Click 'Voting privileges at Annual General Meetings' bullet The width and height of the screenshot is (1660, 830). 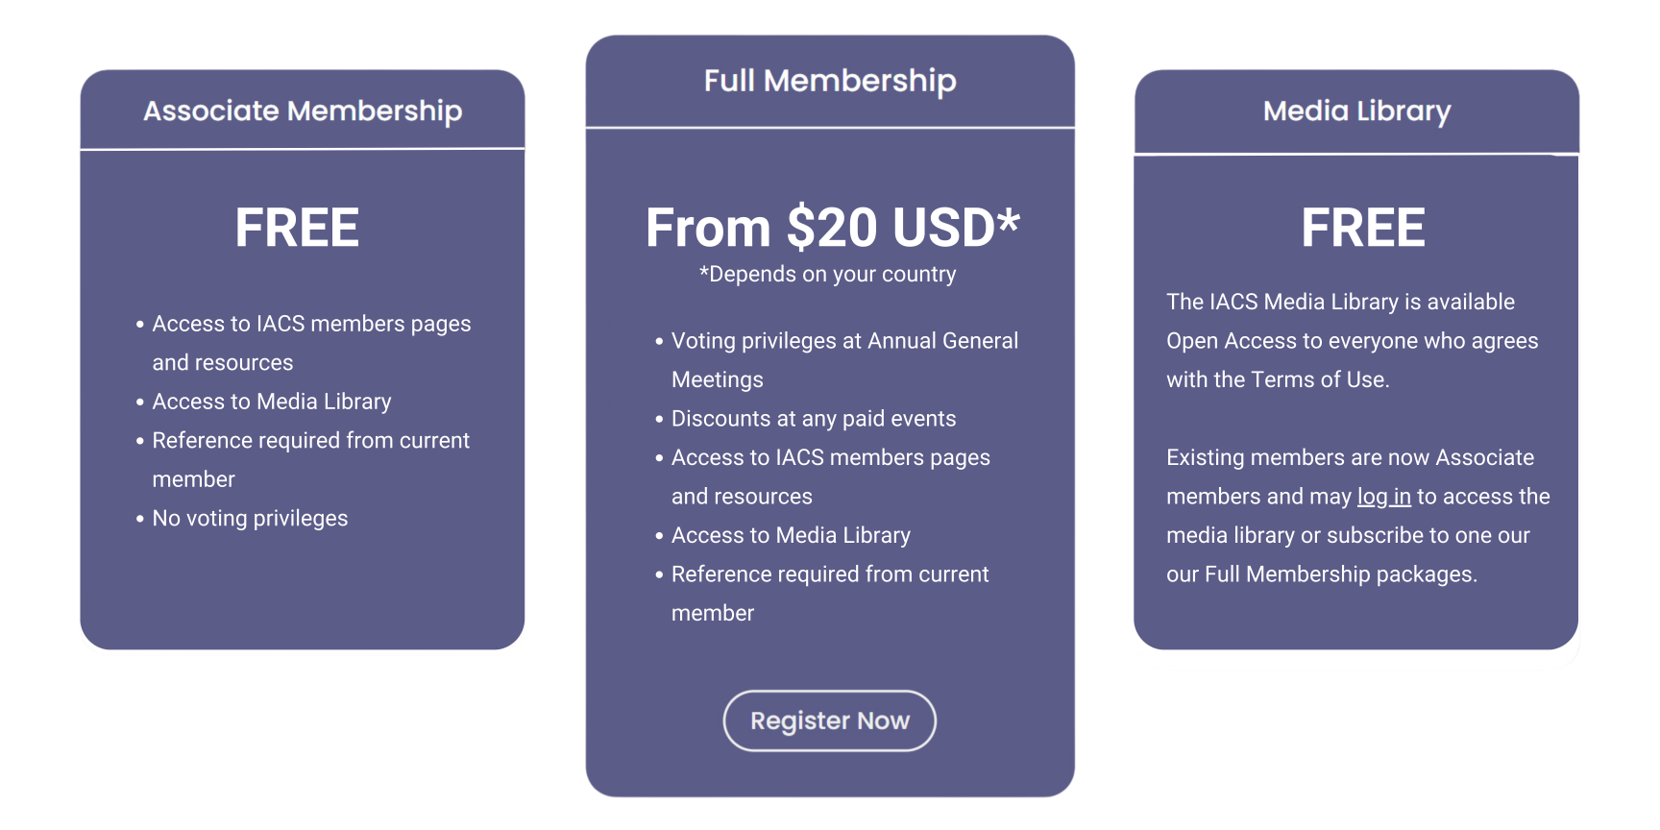click(844, 341)
